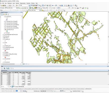Image resolution: width=109 pixels, height=93 pixels.
Task: Click Switch Selection icon in Table window
Action: pos(8,68)
